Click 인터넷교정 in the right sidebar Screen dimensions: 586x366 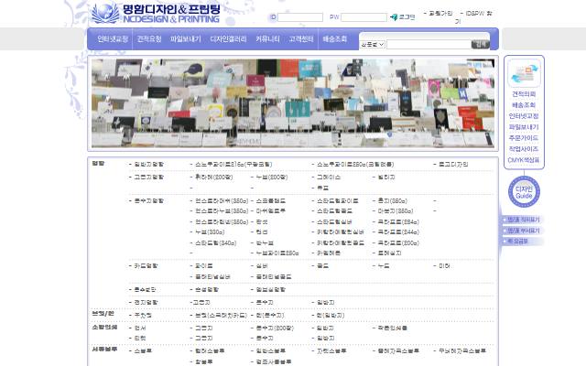pos(524,116)
